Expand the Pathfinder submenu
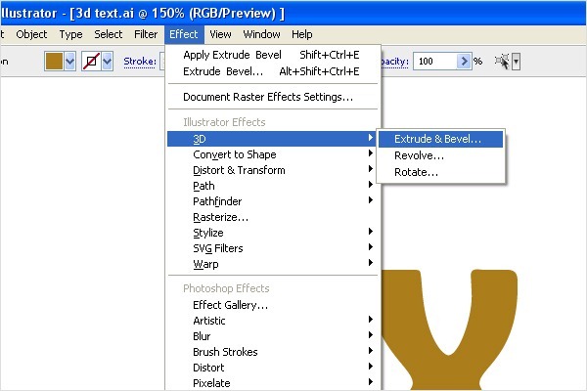587x391 pixels. 272,201
